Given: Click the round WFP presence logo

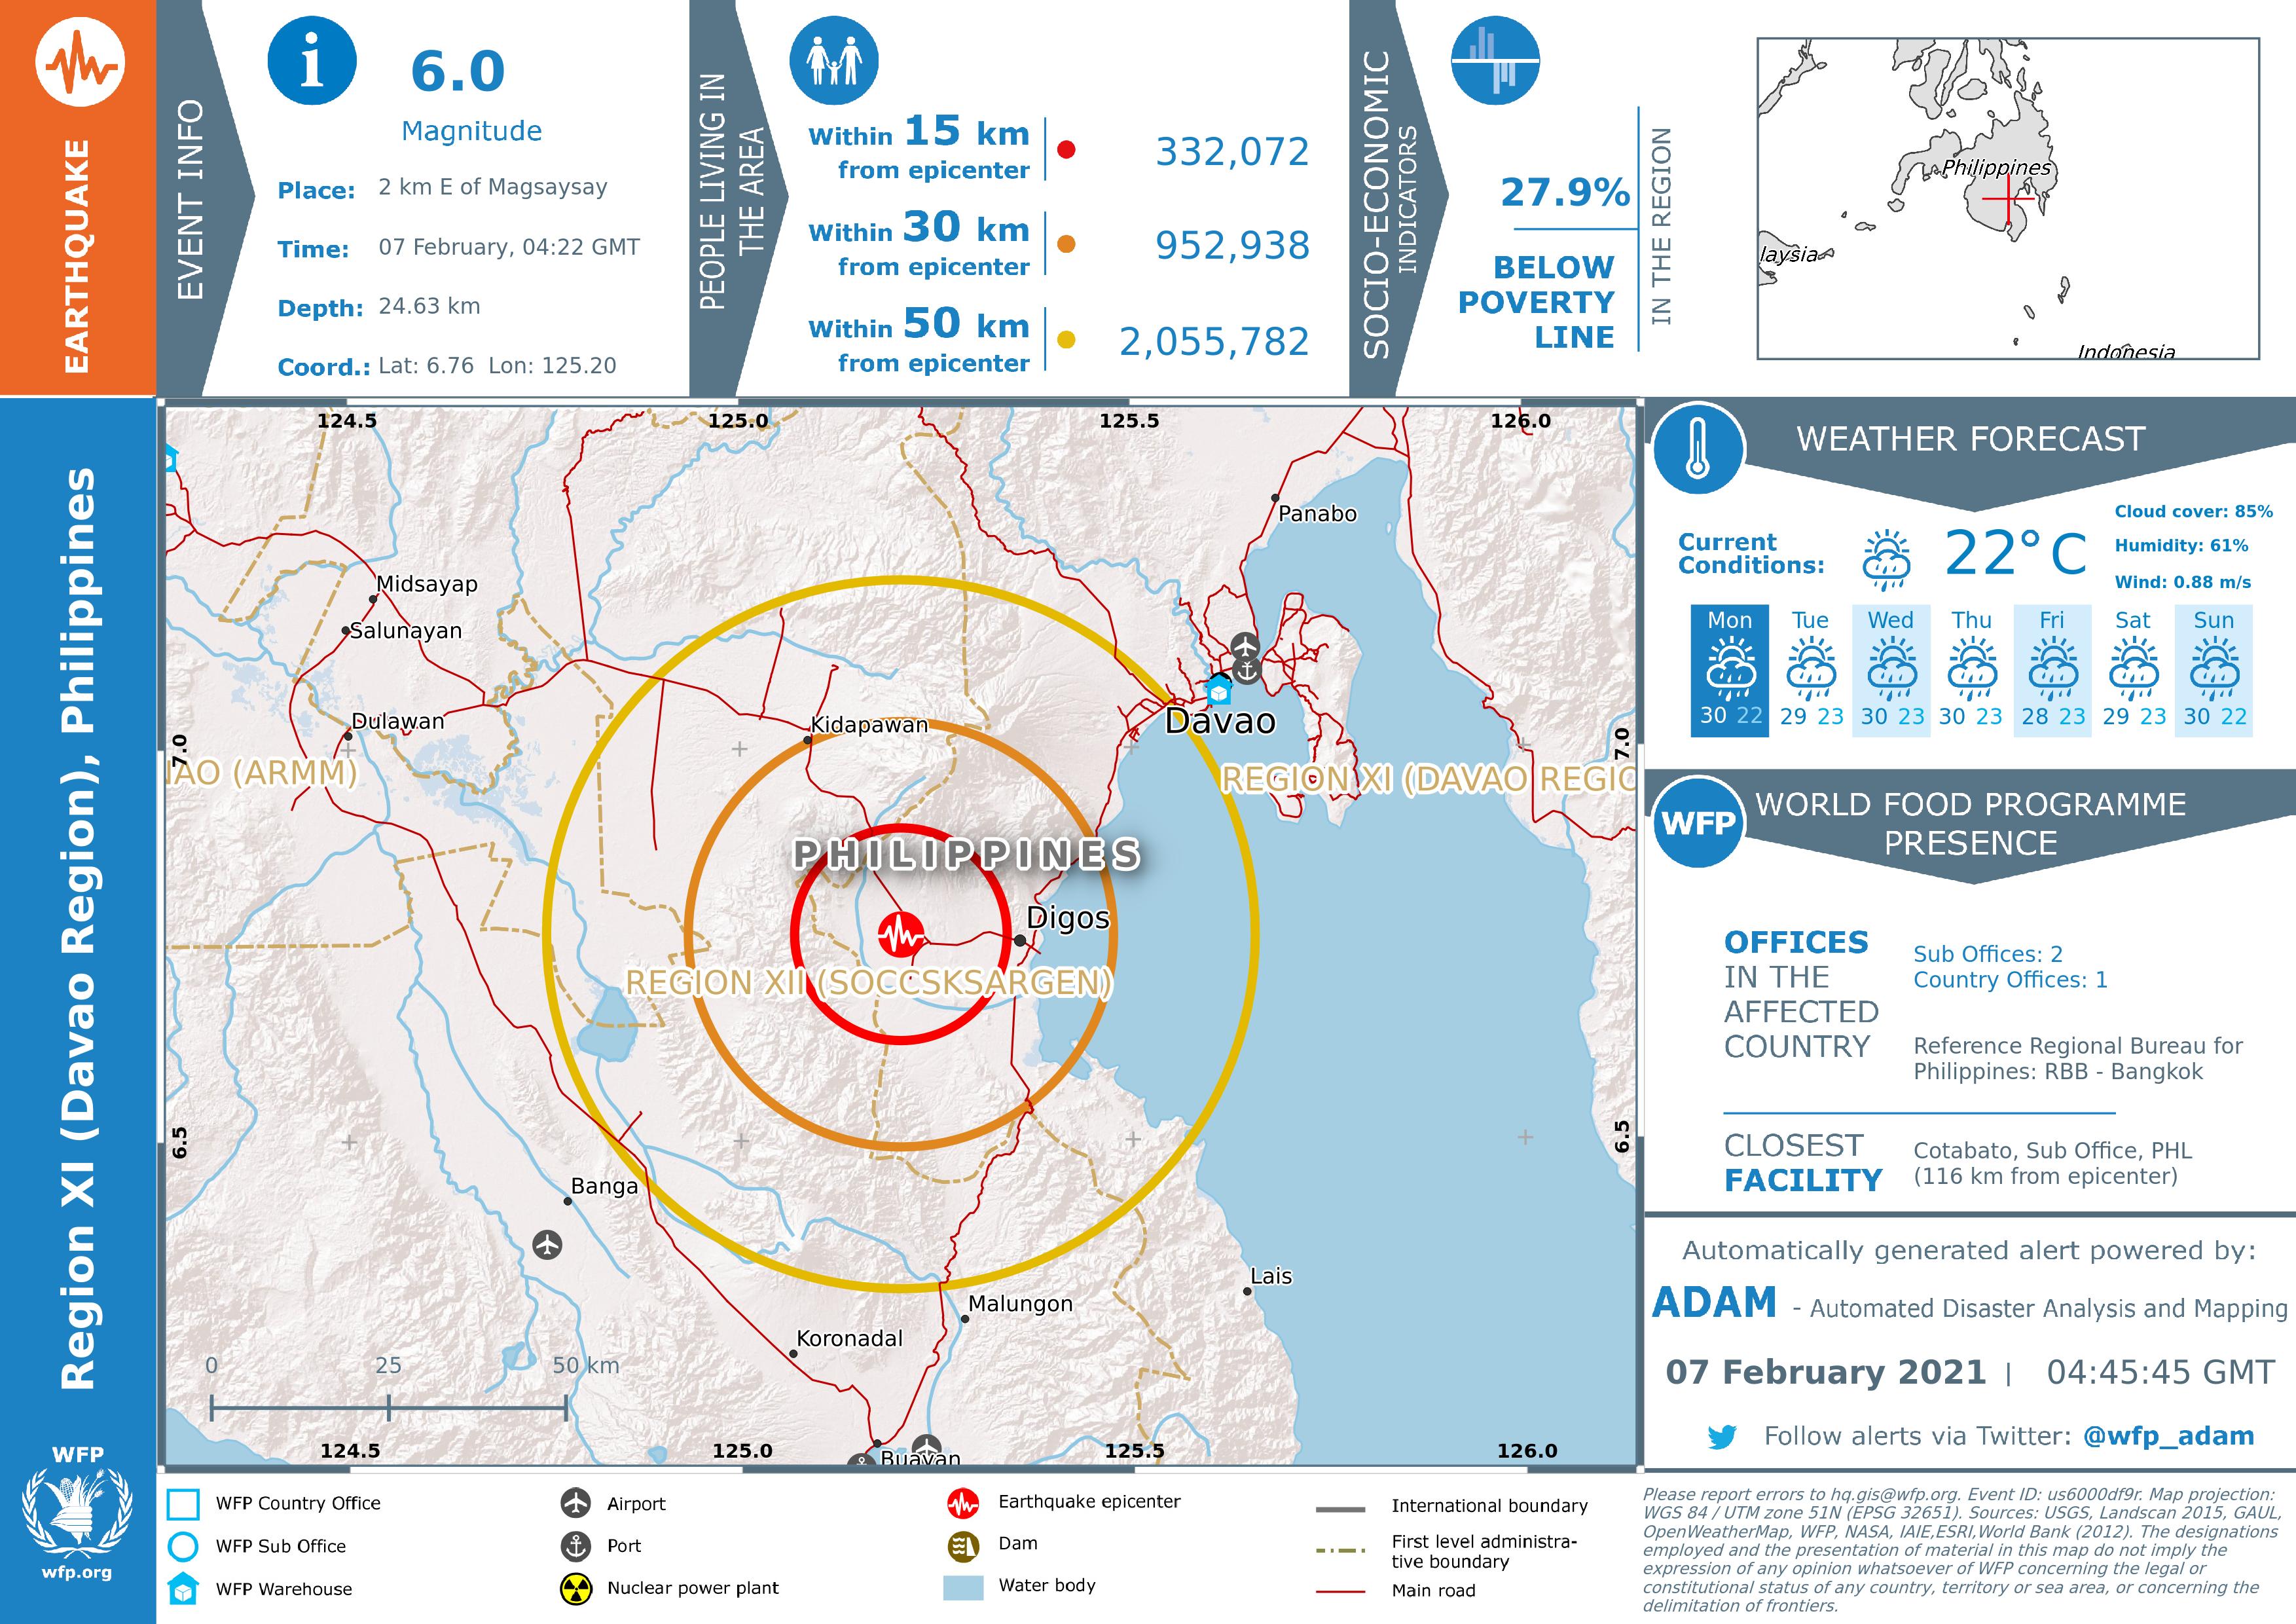Looking at the screenshot, I should (1698, 823).
